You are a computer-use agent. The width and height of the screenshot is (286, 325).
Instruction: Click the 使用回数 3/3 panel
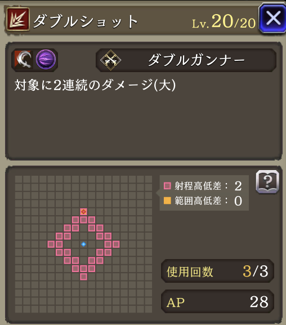click(x=218, y=271)
